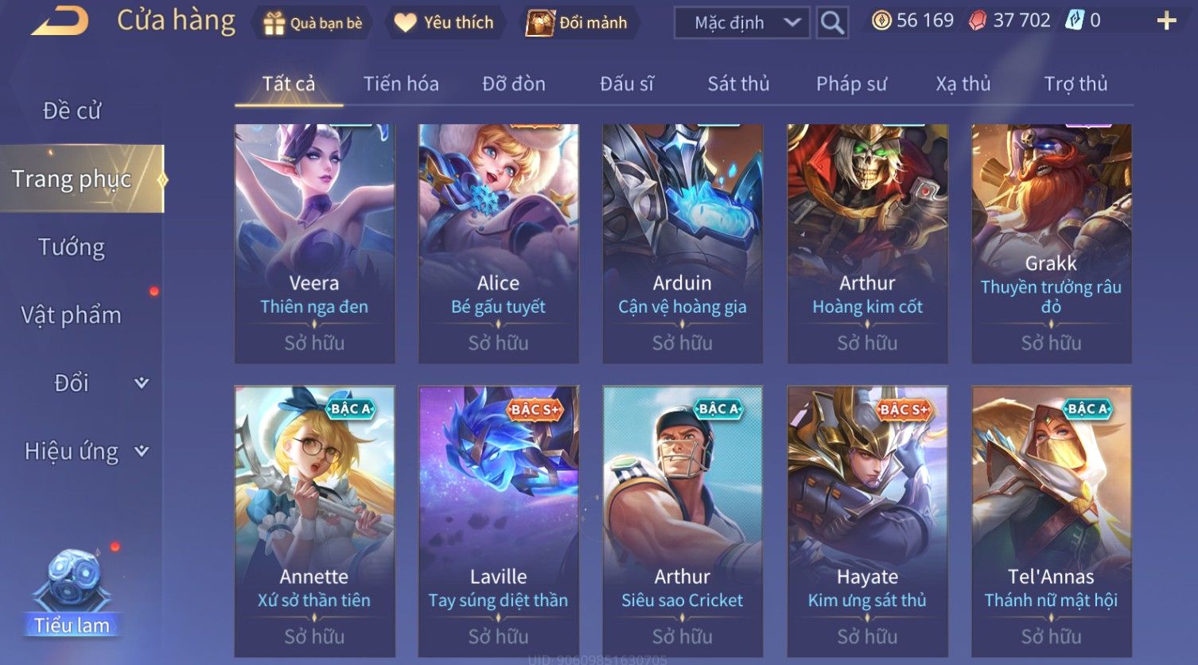This screenshot has height=665, width=1198.
Task: Open the Laville Tay súng diệt thần skin card
Action: coord(499,521)
